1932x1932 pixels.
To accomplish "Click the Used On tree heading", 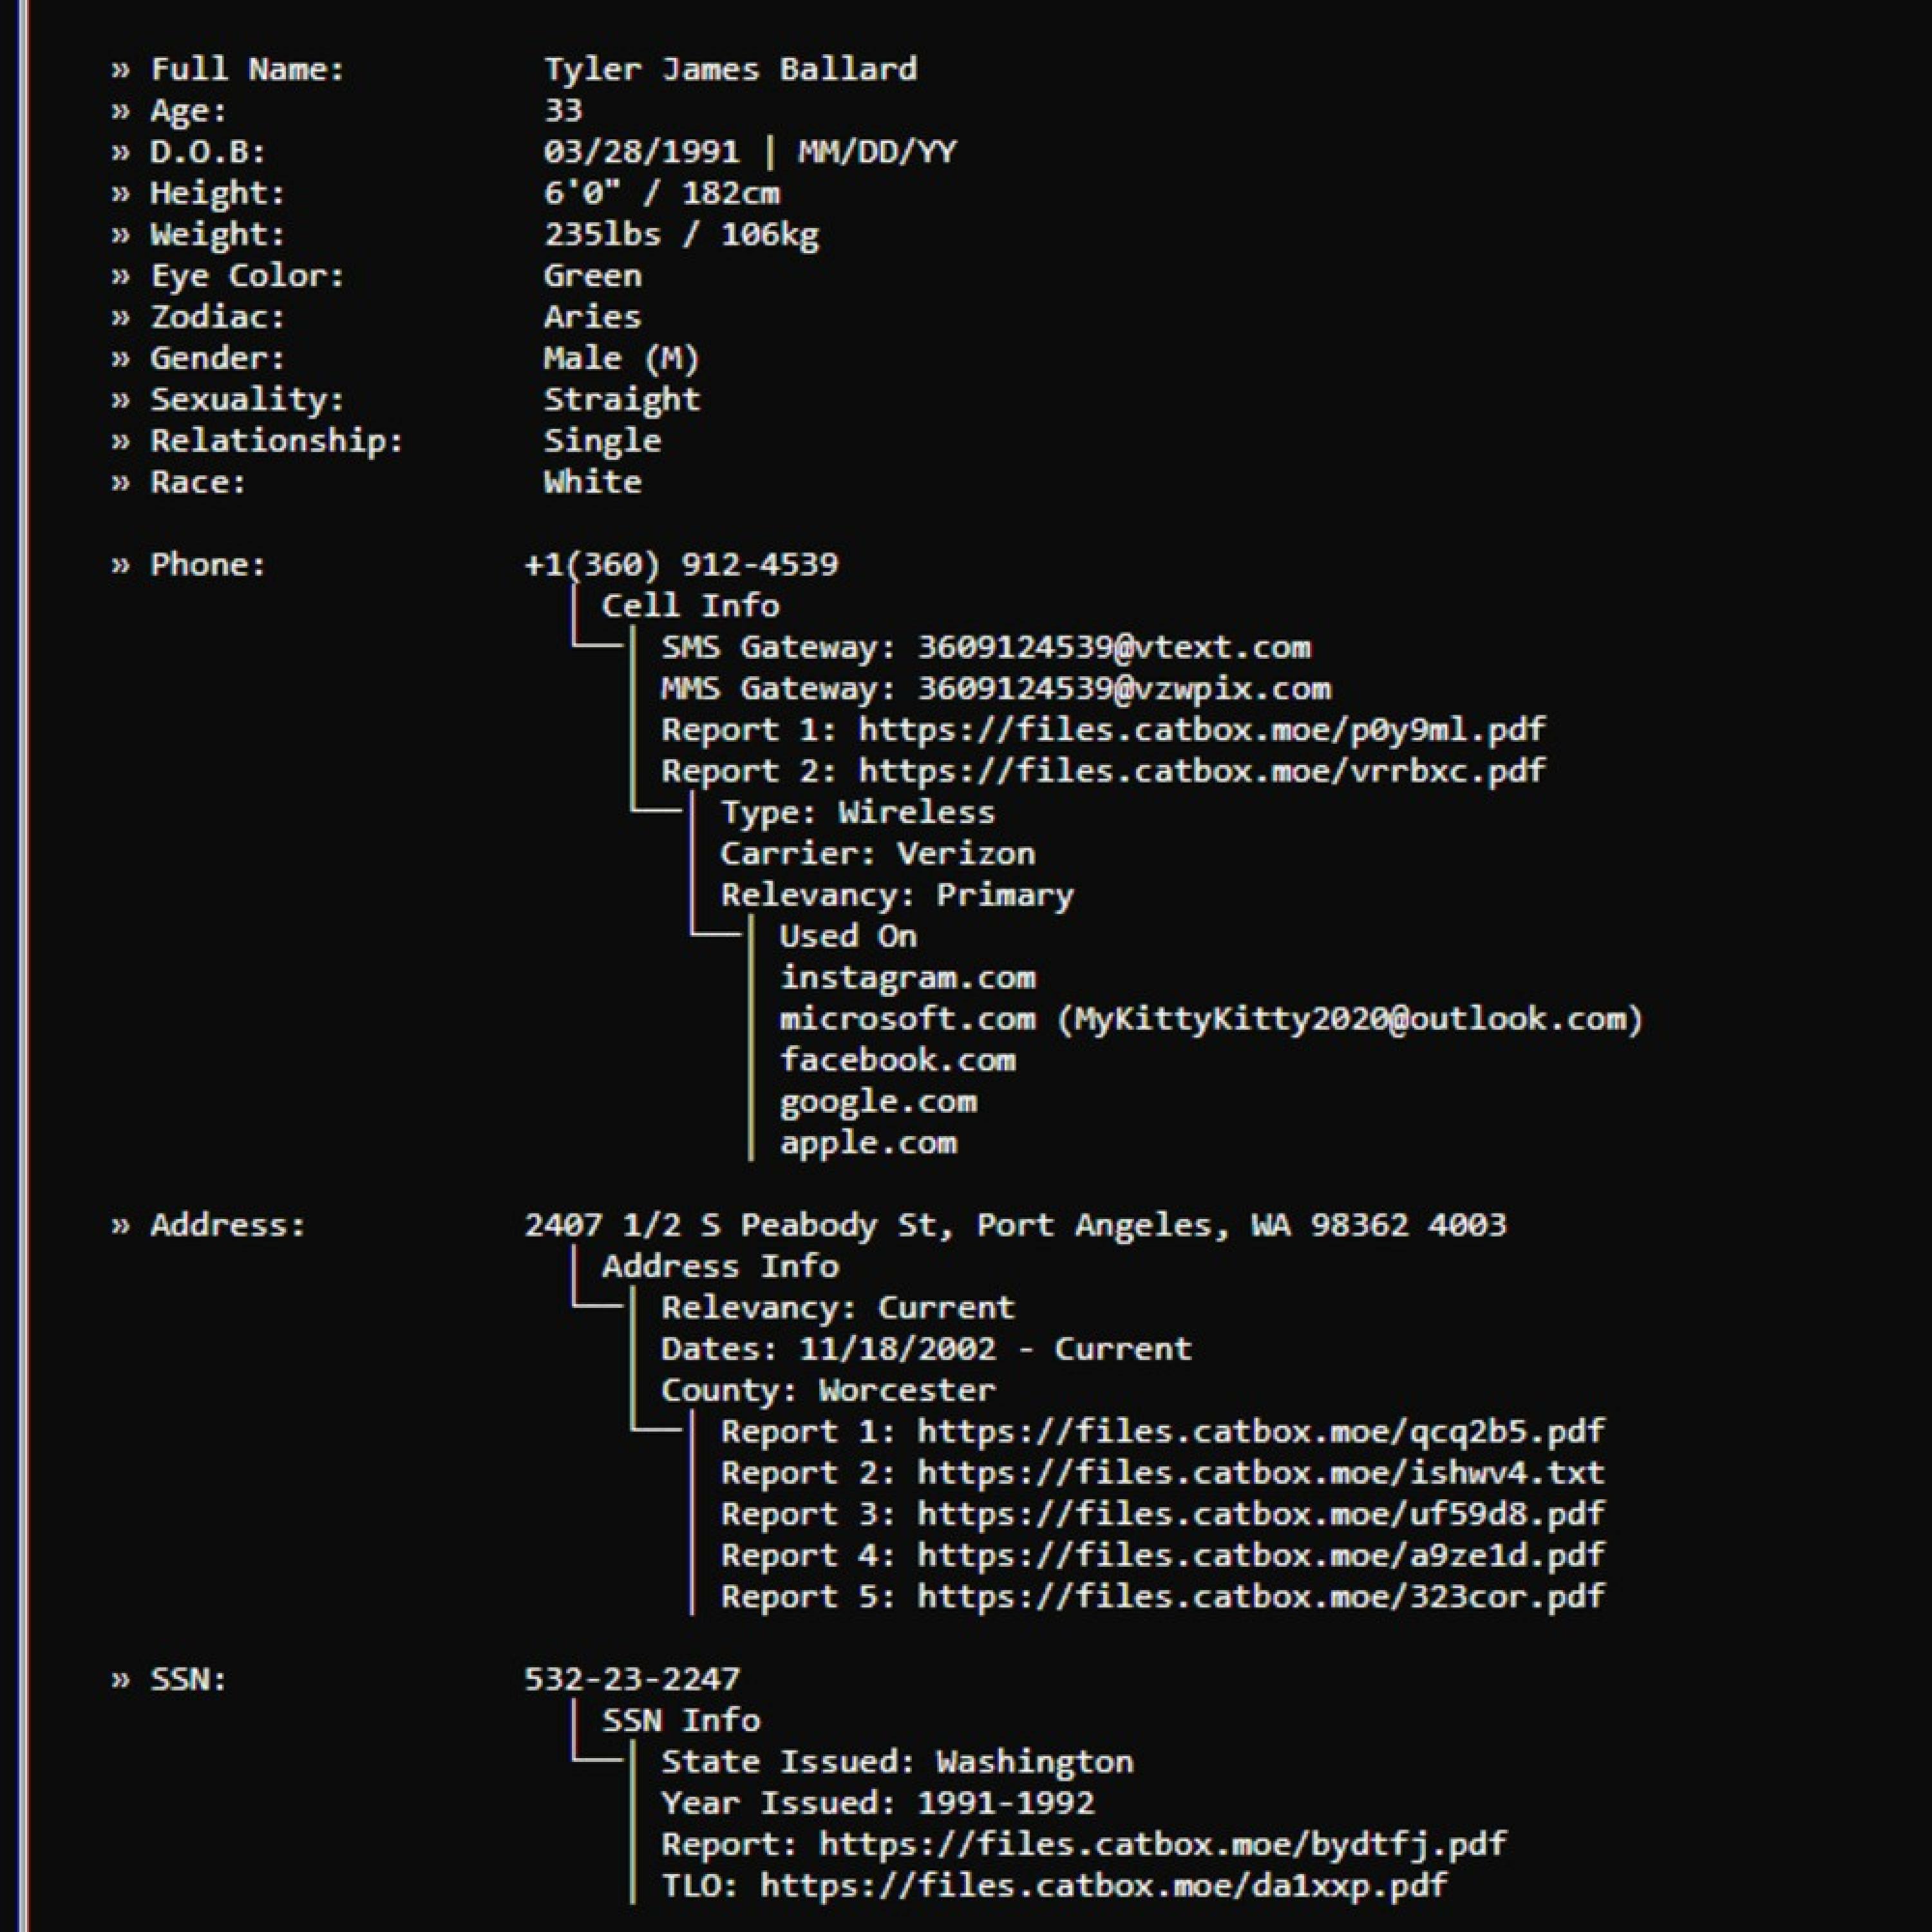I will (x=848, y=937).
